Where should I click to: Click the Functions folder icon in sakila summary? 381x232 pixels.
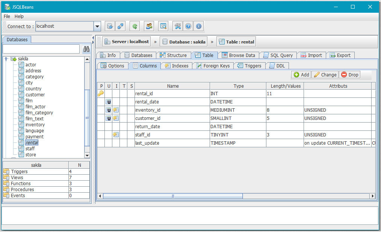coord(6,184)
